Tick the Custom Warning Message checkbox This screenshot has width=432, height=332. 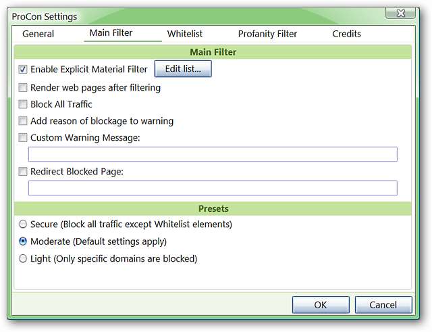click(x=23, y=137)
